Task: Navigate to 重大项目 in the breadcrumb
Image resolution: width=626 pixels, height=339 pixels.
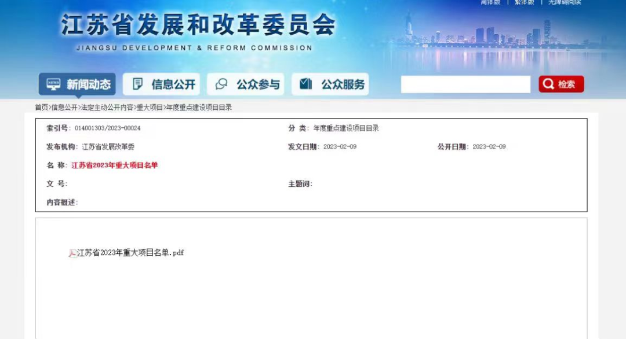Action: (x=150, y=108)
